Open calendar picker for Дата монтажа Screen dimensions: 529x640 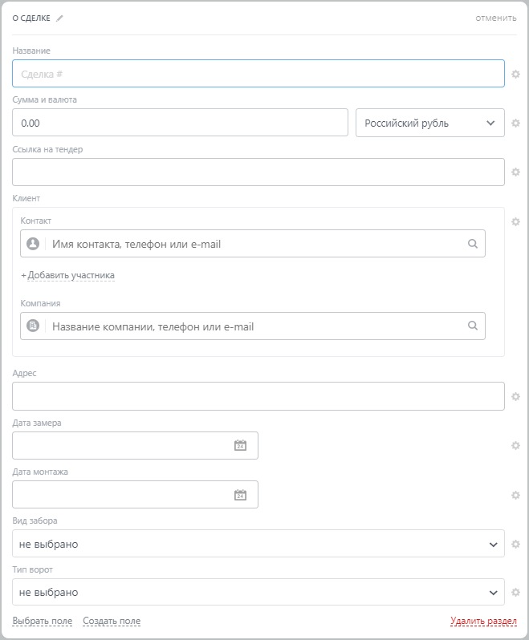[x=240, y=495]
